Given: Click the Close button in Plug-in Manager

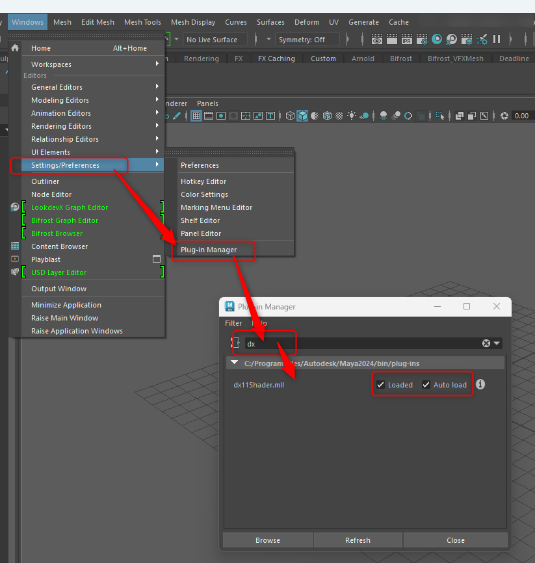Looking at the screenshot, I should pyautogui.click(x=455, y=540).
